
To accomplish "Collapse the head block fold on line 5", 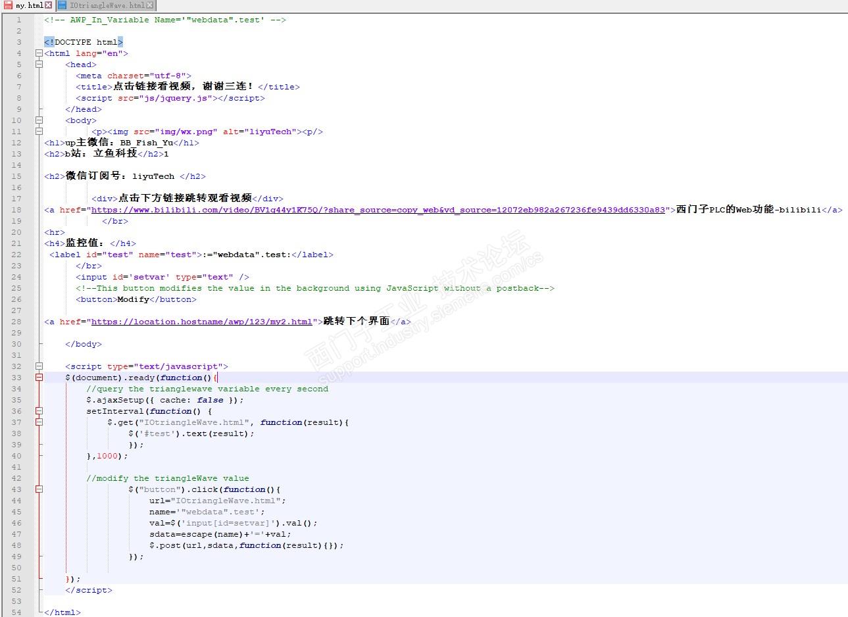I will [39, 64].
